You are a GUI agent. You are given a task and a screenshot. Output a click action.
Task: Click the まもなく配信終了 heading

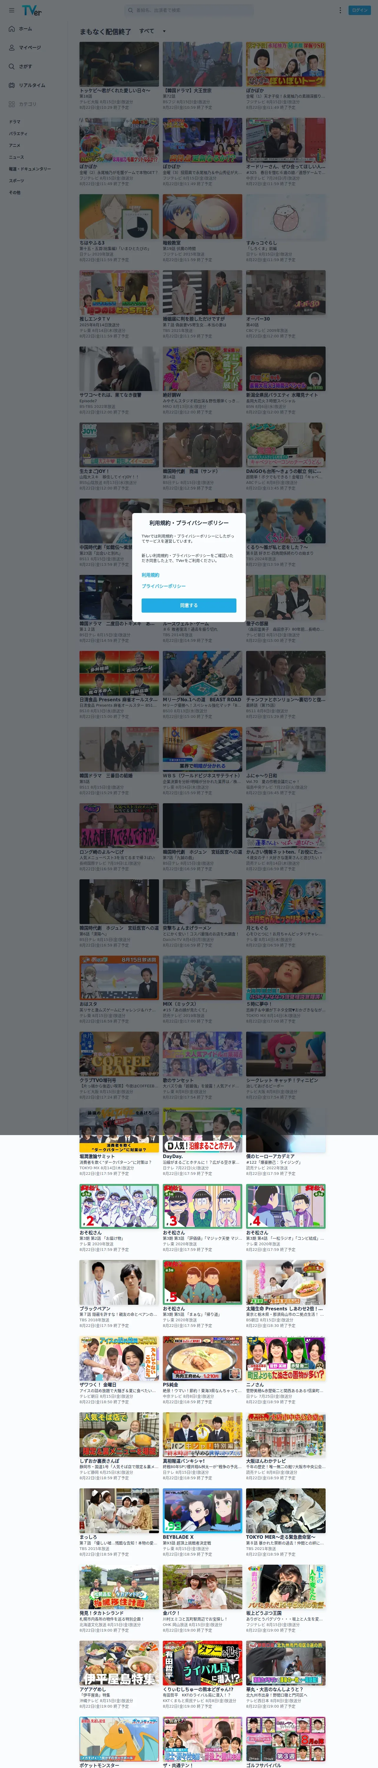[105, 32]
